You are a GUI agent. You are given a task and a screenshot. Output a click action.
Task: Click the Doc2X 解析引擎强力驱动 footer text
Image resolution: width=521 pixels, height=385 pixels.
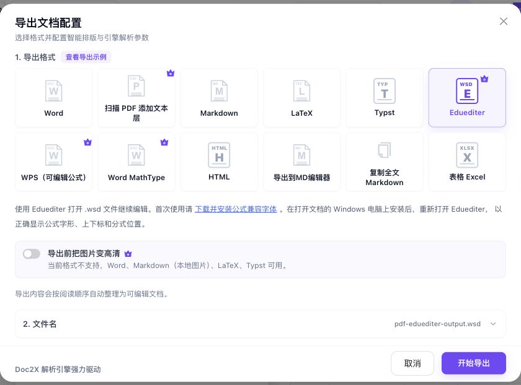[58, 370]
